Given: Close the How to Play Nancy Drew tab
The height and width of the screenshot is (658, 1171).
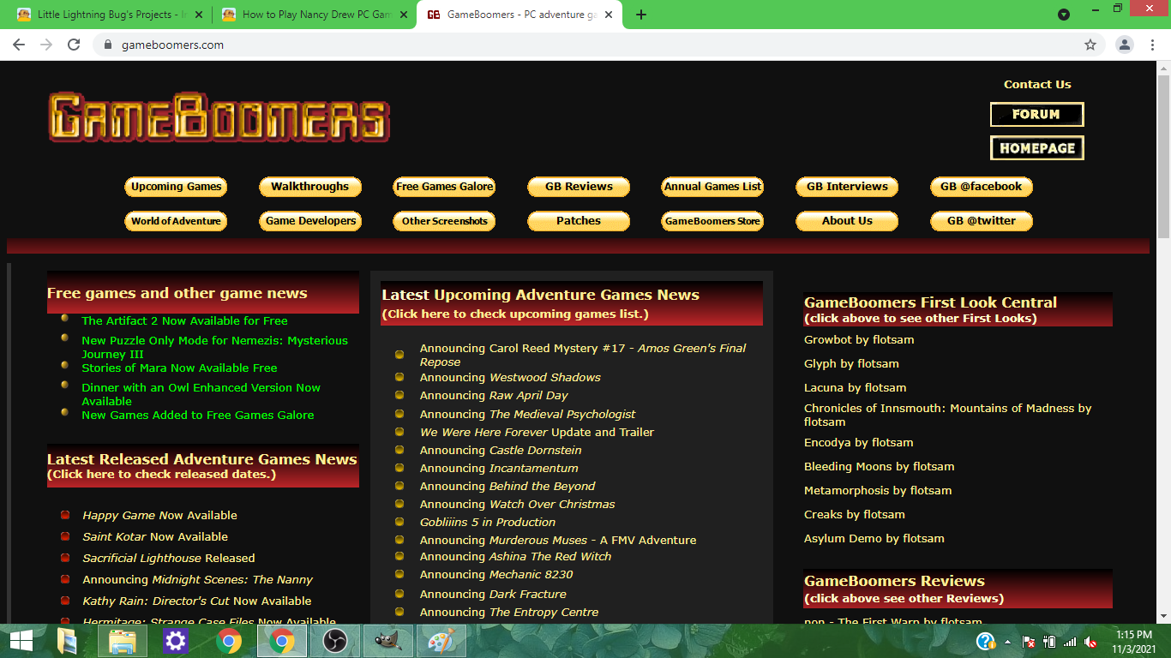Looking at the screenshot, I should pyautogui.click(x=404, y=15).
